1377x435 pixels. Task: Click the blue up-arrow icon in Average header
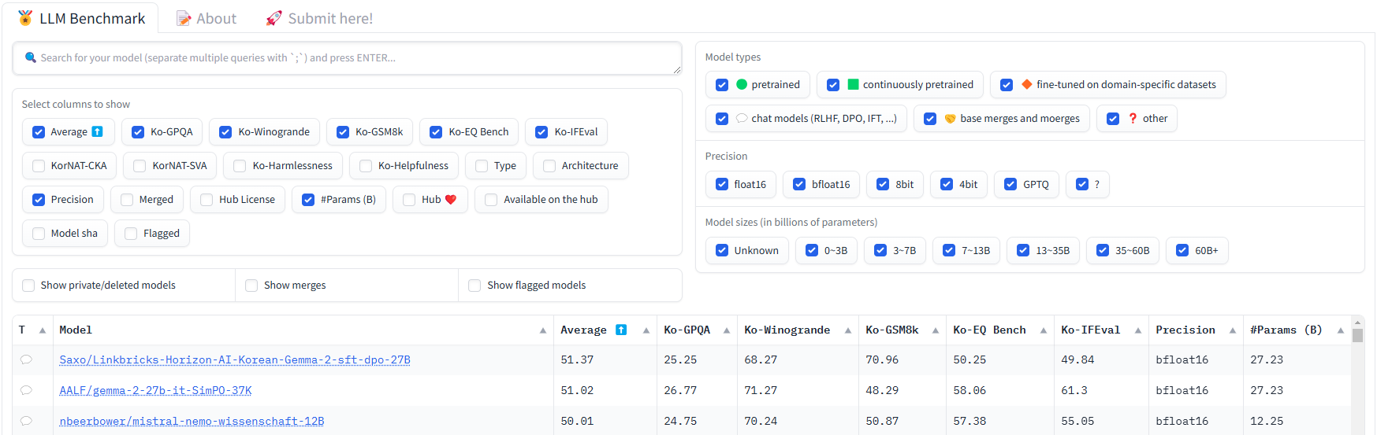pyautogui.click(x=621, y=330)
